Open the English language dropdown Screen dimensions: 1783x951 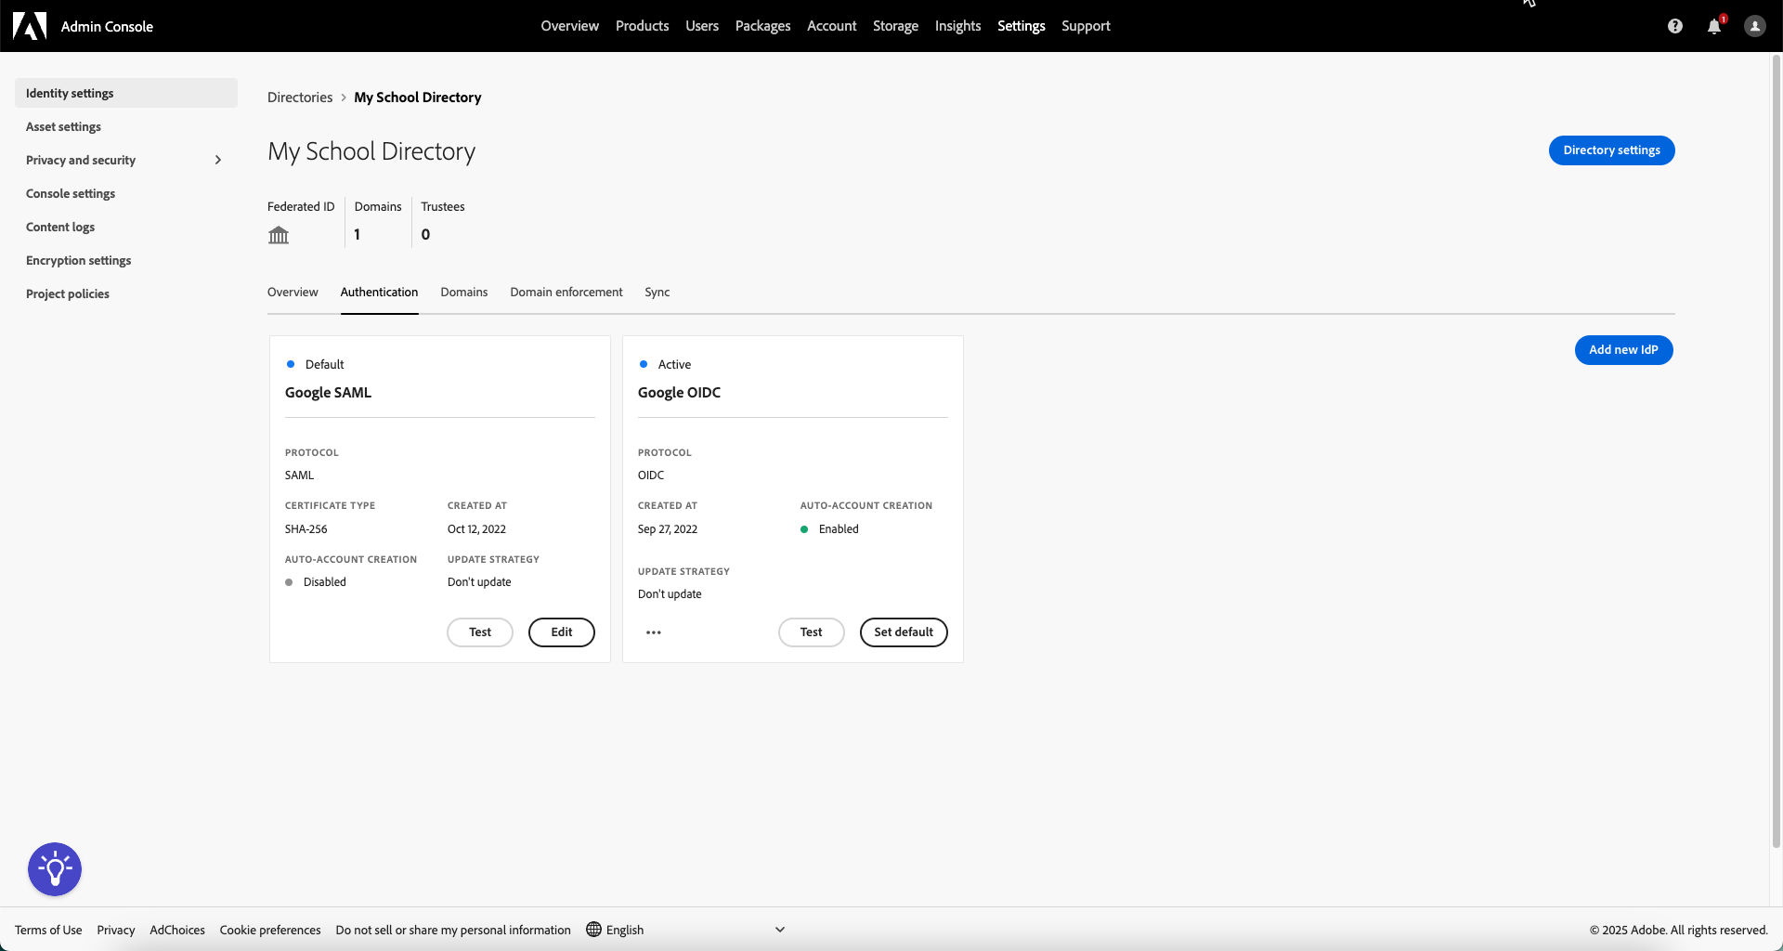click(x=686, y=930)
